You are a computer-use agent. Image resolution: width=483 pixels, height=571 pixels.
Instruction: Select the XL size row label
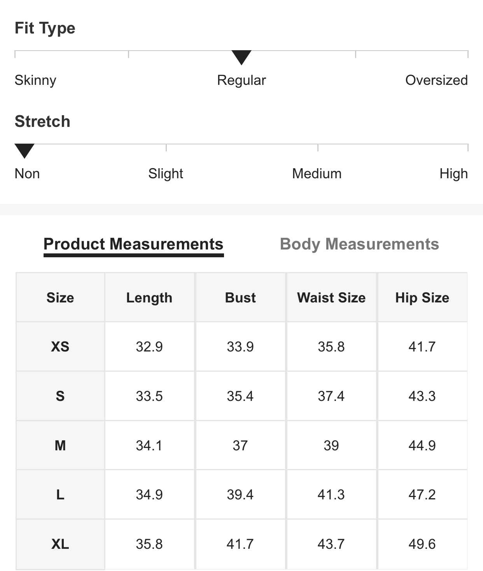tap(60, 544)
